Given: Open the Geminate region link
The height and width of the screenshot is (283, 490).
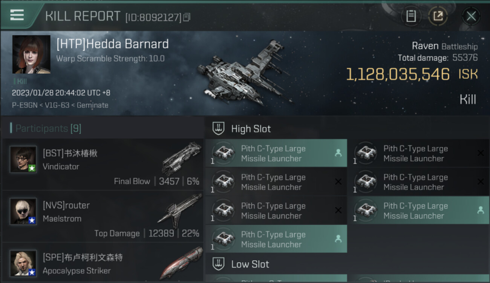Looking at the screenshot, I should pos(92,105).
